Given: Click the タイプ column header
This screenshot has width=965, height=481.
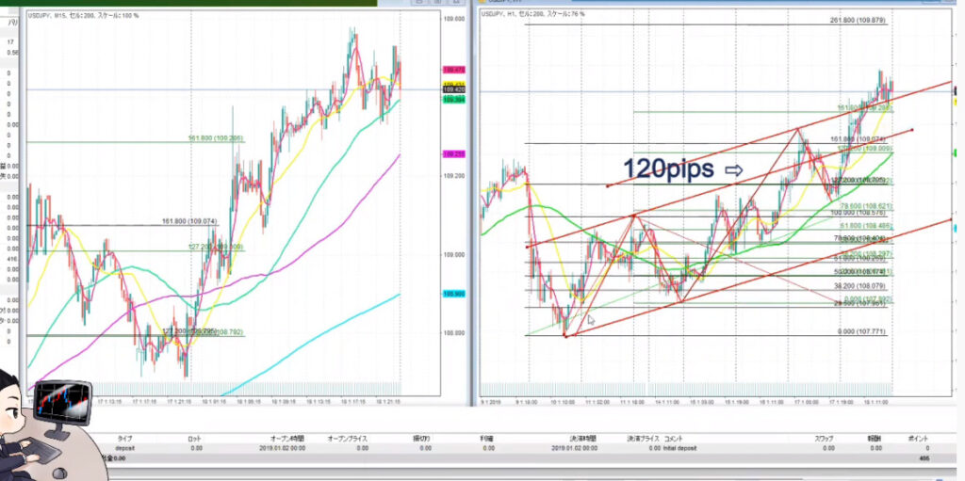Looking at the screenshot, I should pos(127,440).
